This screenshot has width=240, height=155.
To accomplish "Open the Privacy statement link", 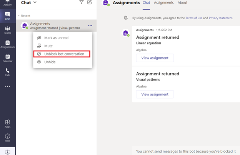I will click(x=220, y=18).
